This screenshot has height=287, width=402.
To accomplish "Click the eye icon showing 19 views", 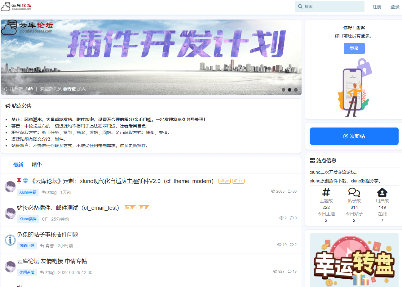I will pos(279,245).
